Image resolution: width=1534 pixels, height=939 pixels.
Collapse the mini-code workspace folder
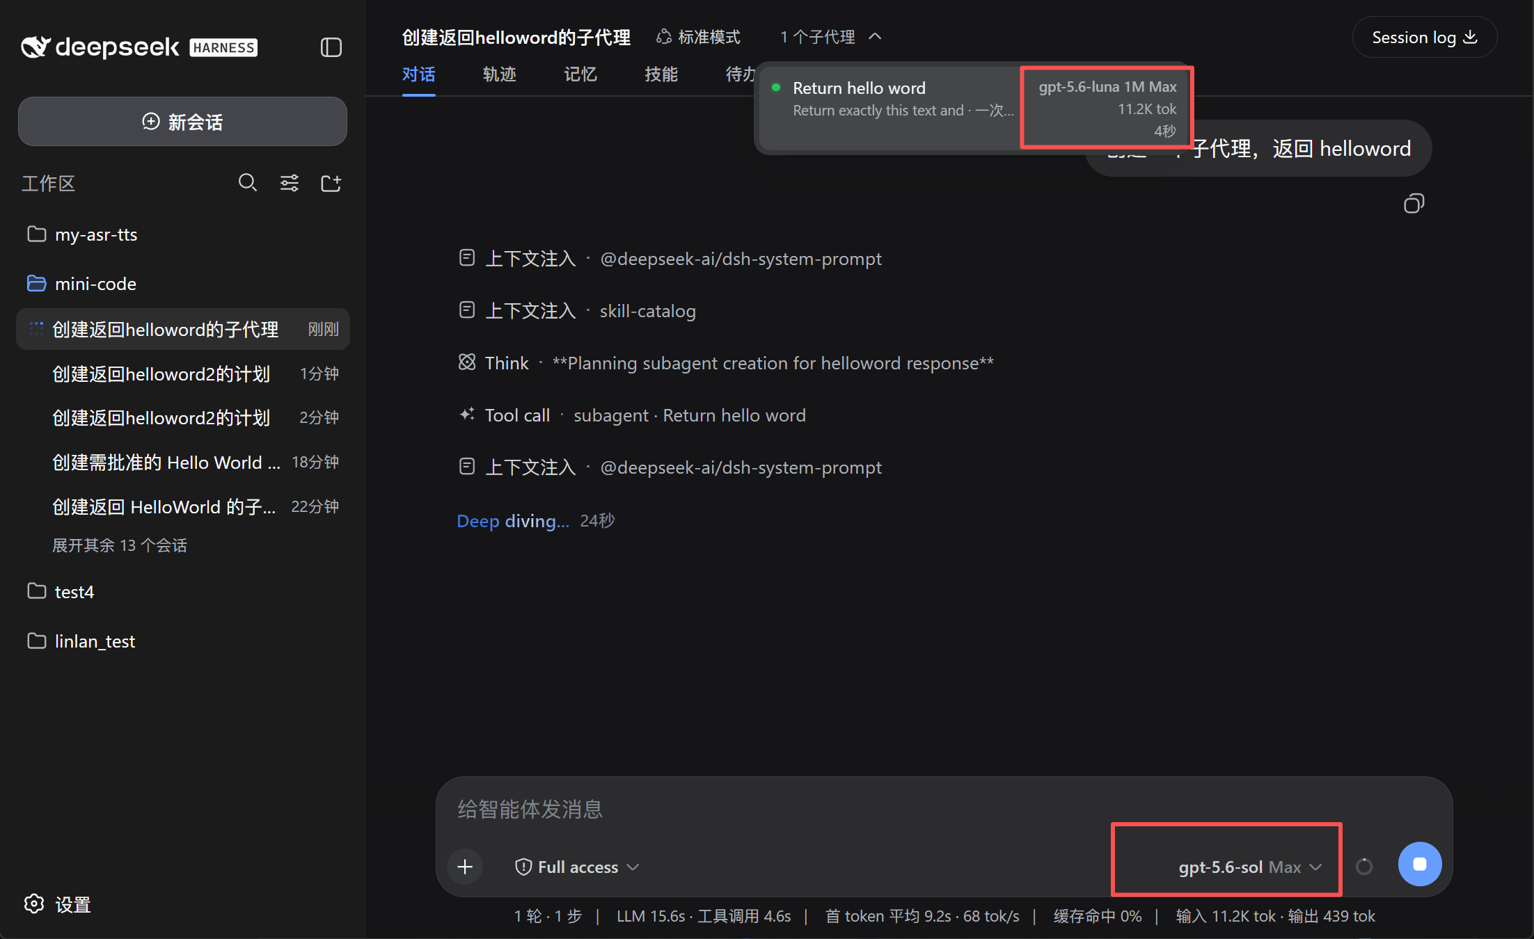[182, 284]
